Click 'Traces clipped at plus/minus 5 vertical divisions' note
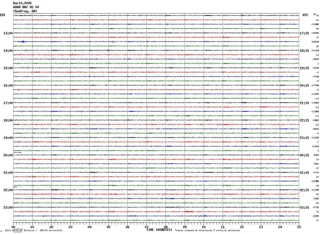This screenshot has width=320, height=234. pyautogui.click(x=207, y=231)
